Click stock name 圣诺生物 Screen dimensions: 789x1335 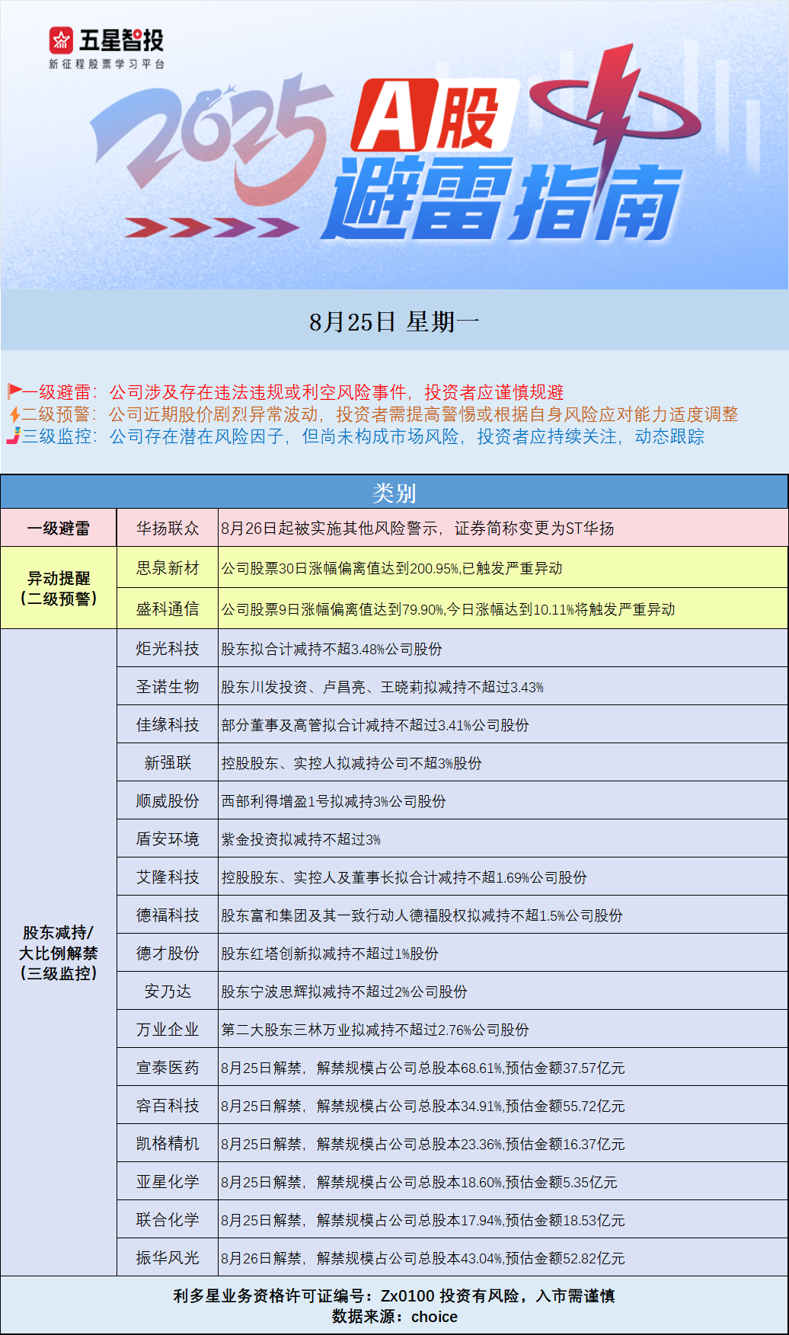point(168,687)
